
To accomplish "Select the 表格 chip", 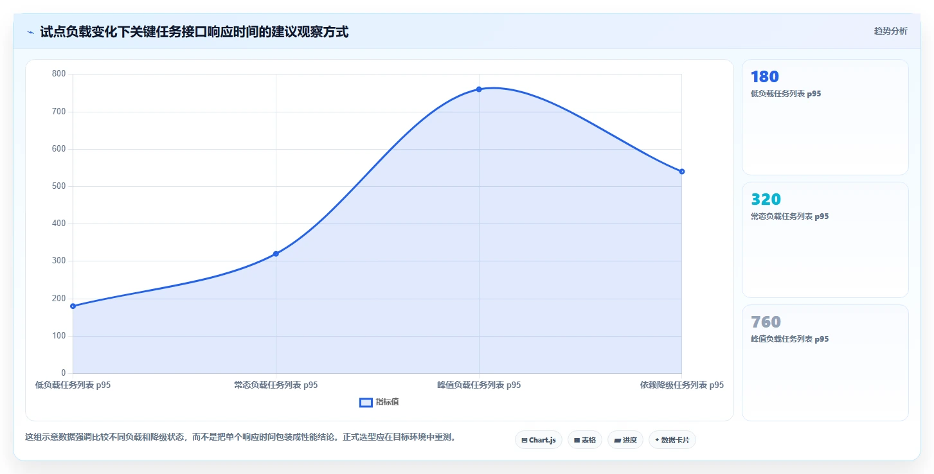I will coord(585,440).
